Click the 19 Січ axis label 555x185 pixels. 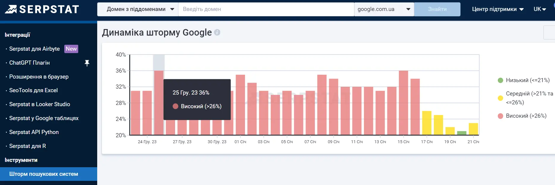(x=450, y=142)
